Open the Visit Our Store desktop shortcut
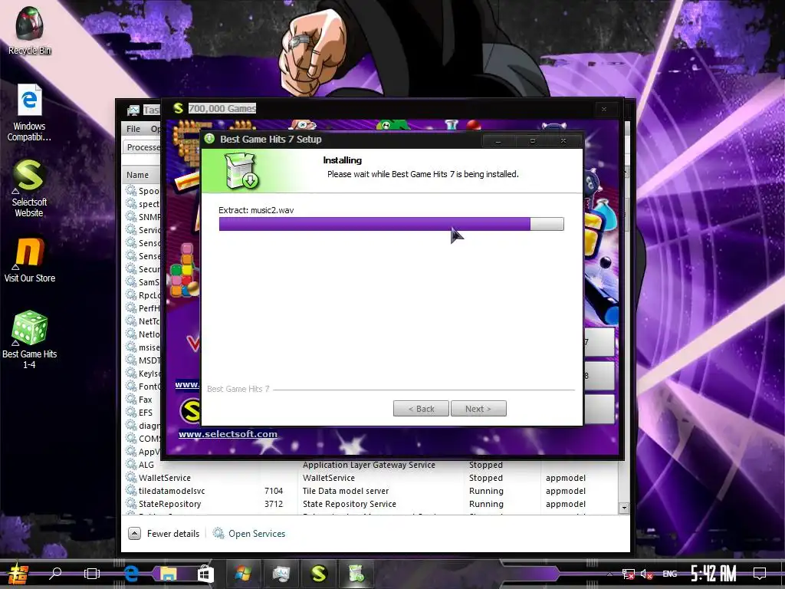 [x=30, y=261]
